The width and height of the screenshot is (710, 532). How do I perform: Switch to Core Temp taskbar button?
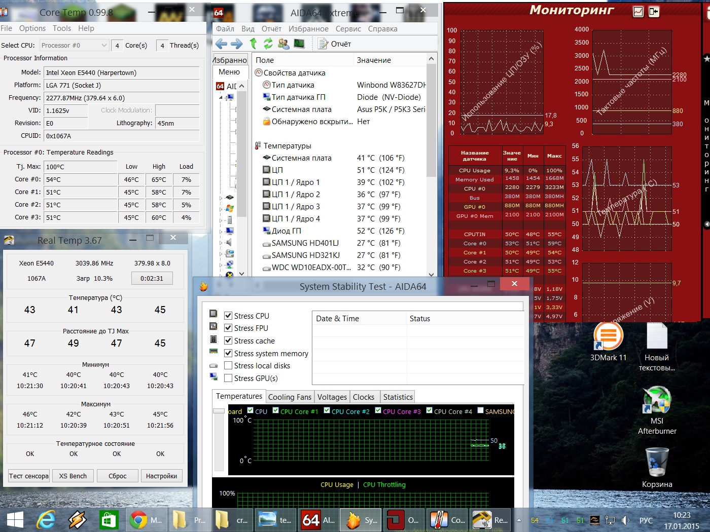tap(448, 520)
